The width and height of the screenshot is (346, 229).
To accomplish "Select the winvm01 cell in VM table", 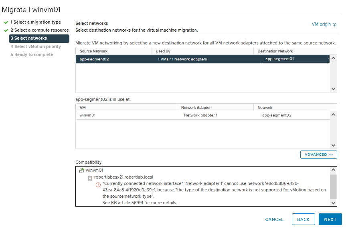I will 88,115.
